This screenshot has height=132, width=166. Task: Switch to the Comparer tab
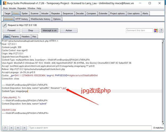click(x=91, y=13)
